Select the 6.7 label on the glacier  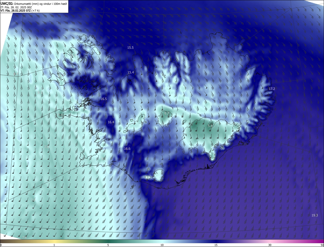click(167, 113)
